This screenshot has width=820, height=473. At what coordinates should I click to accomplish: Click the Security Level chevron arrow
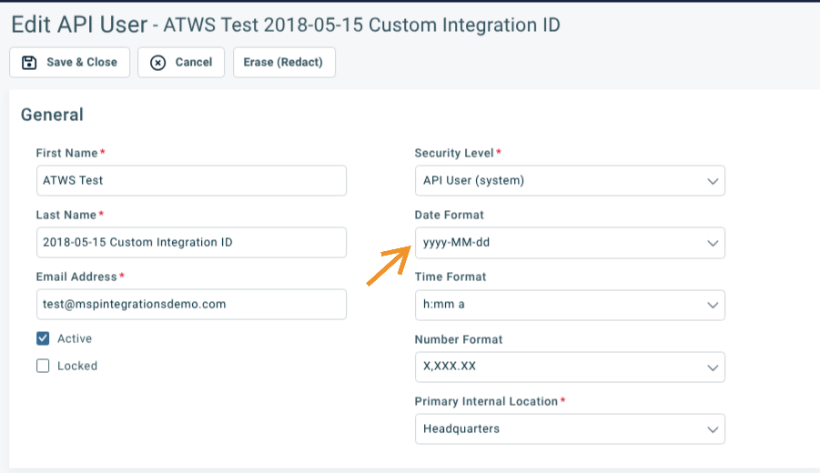coord(713,181)
